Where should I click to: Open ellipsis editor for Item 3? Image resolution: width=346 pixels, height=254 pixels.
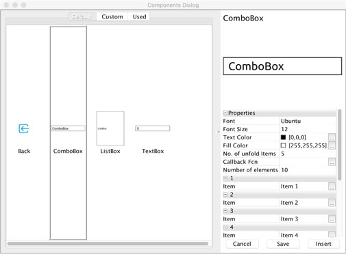(332, 219)
